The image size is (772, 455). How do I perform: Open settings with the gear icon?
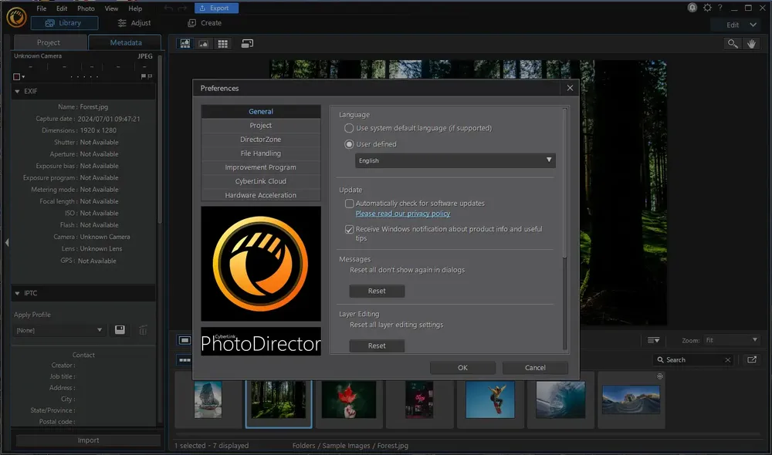tap(708, 8)
